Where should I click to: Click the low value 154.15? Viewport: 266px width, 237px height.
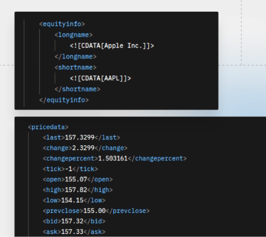click(72, 200)
